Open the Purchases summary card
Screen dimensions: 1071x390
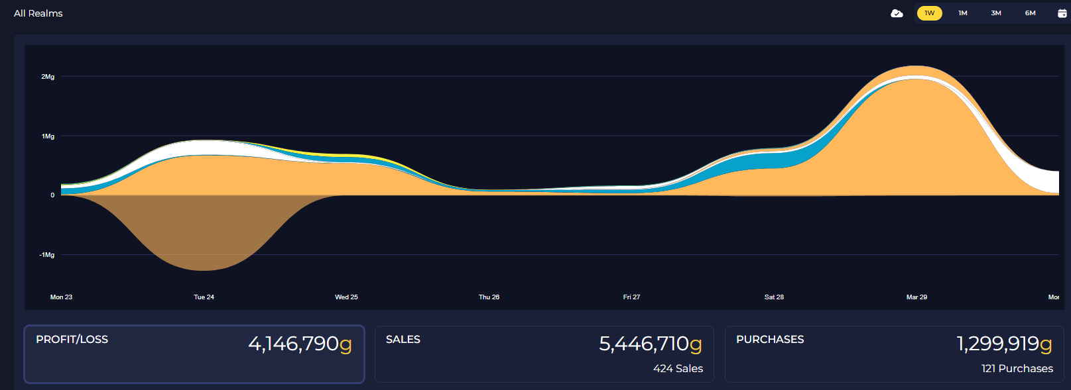pos(895,354)
